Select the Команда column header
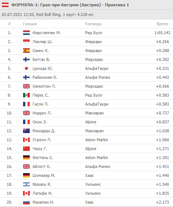 93,24
